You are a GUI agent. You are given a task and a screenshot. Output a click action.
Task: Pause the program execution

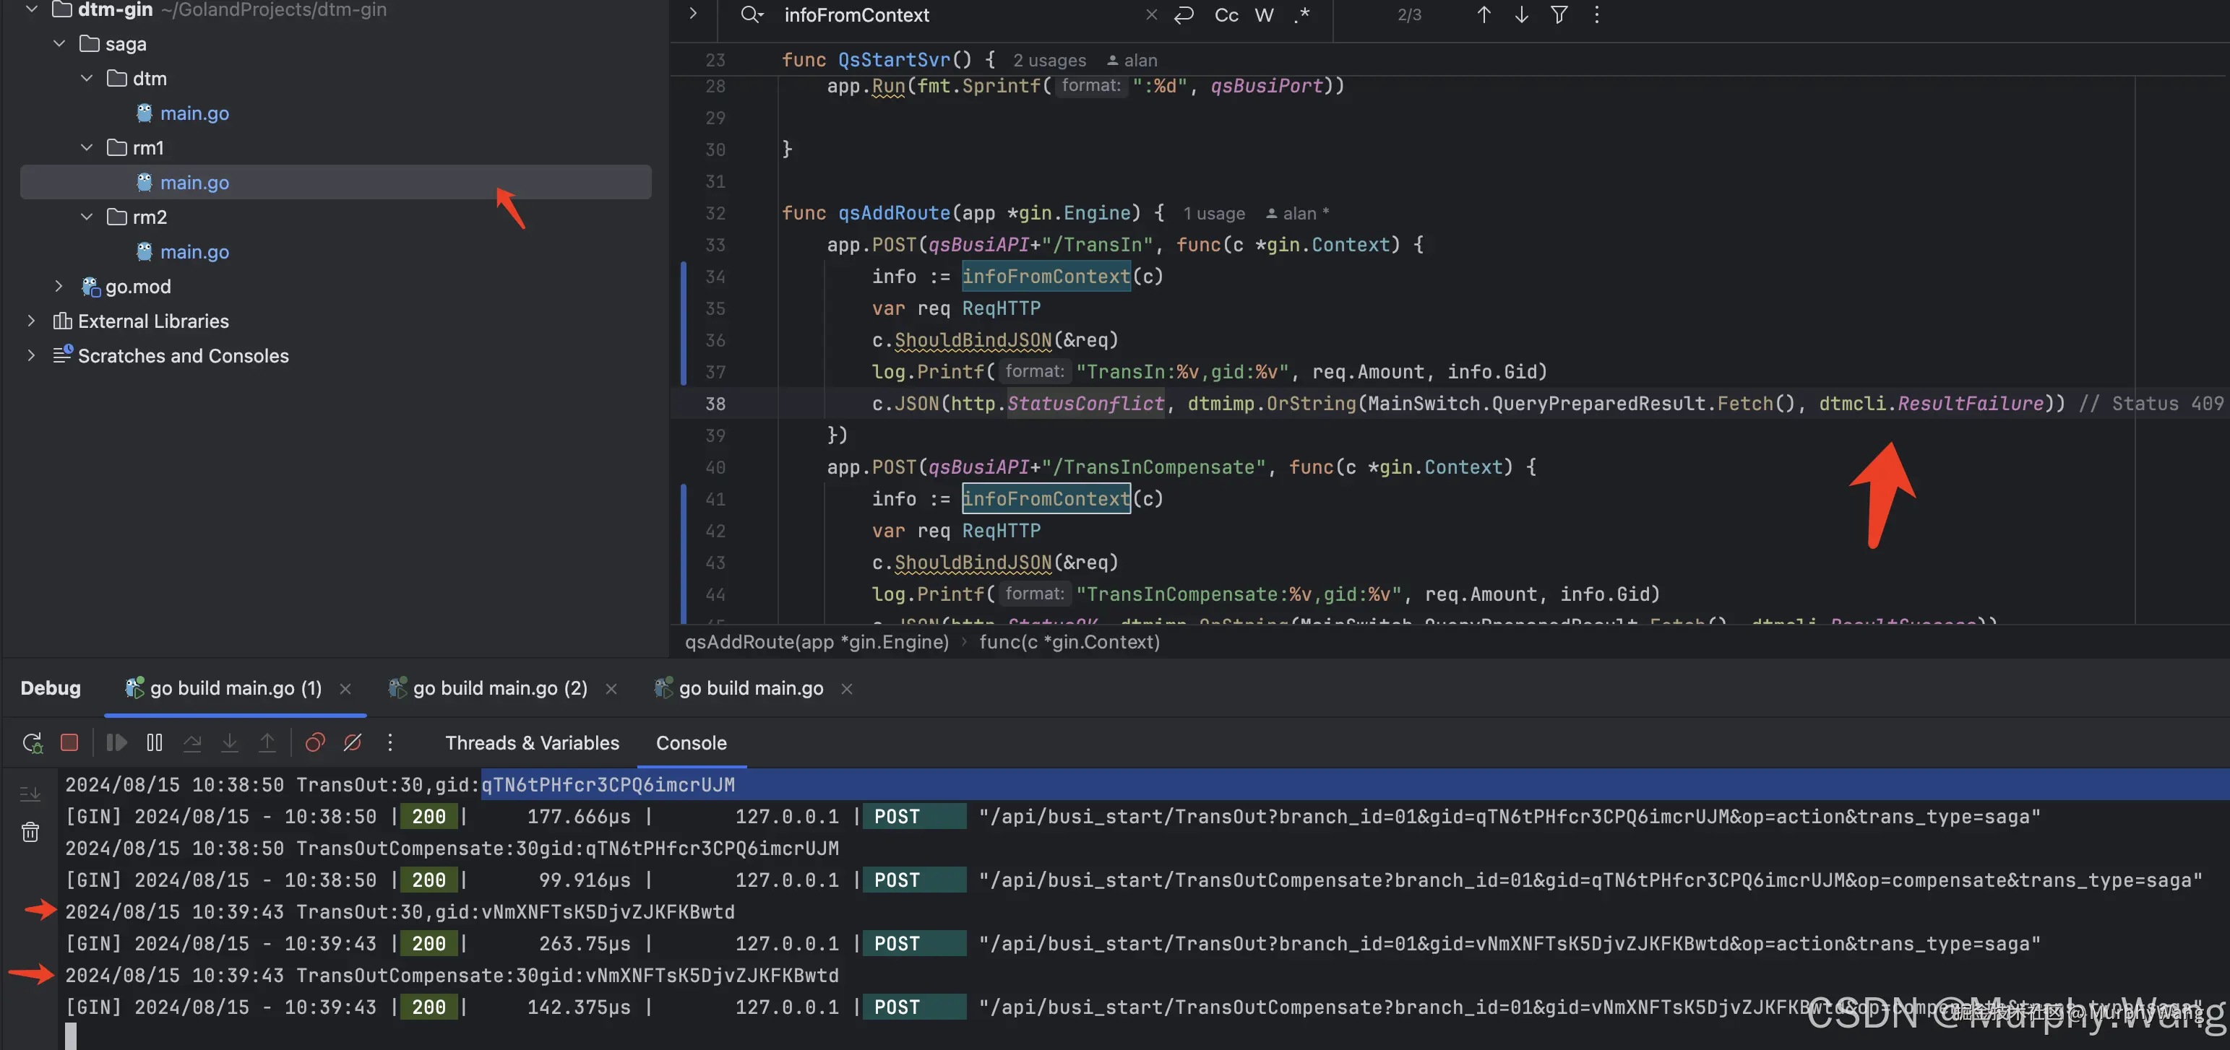(154, 743)
